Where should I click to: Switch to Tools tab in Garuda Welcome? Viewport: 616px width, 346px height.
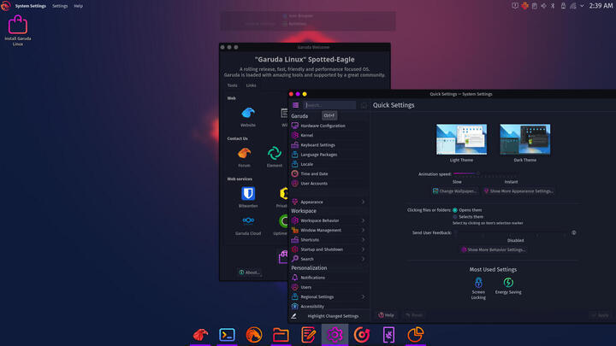click(232, 85)
